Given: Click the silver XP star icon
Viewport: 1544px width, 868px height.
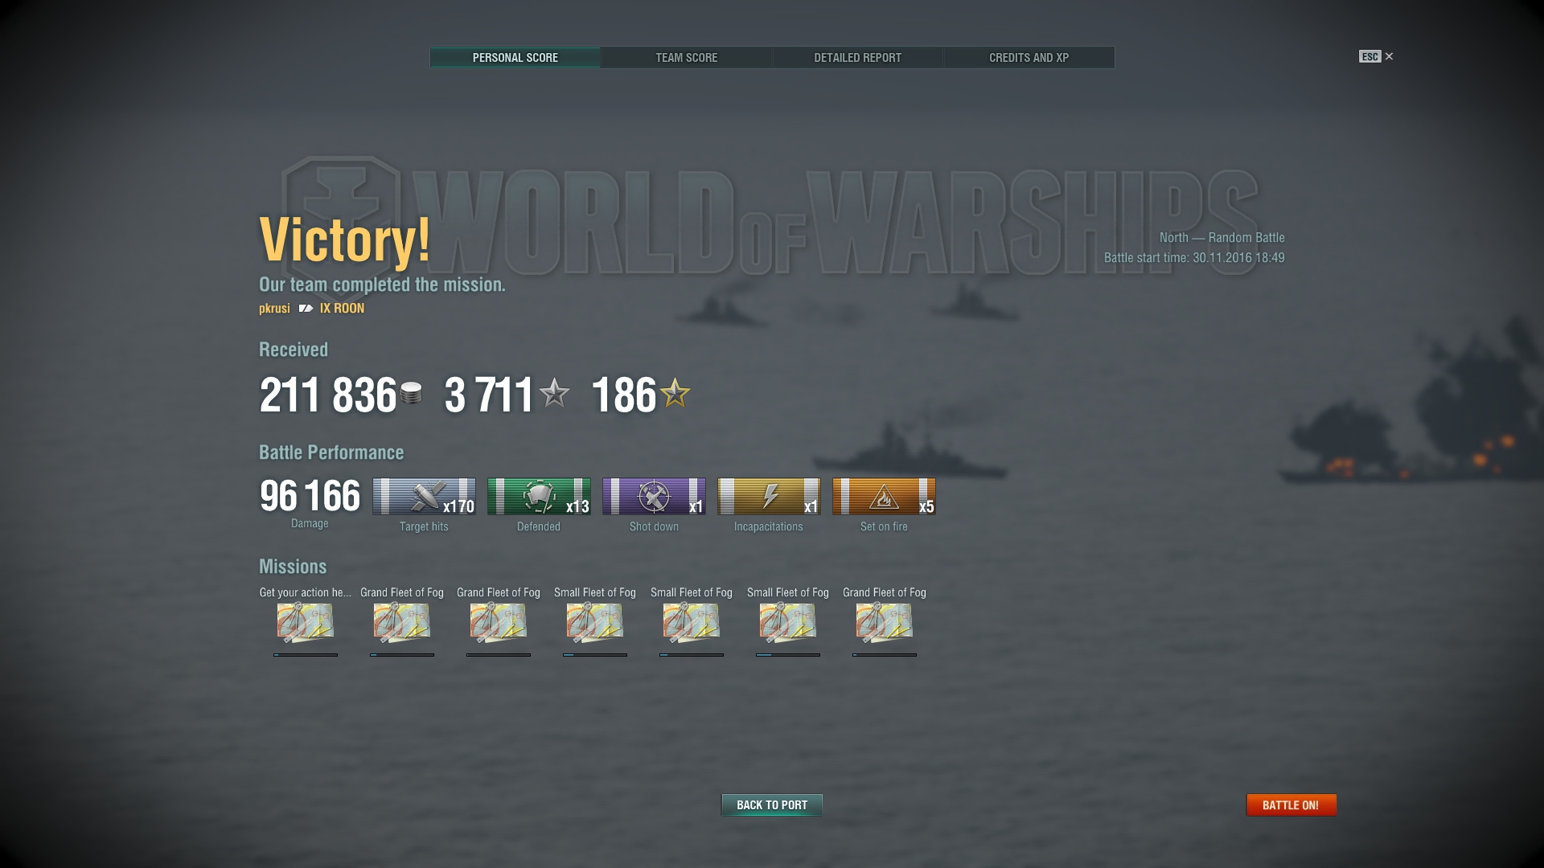Looking at the screenshot, I should point(554,393).
